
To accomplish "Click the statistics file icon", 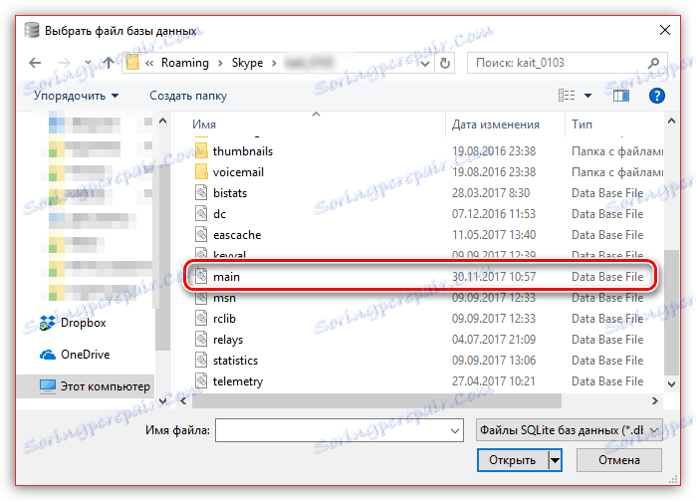I will click(201, 360).
